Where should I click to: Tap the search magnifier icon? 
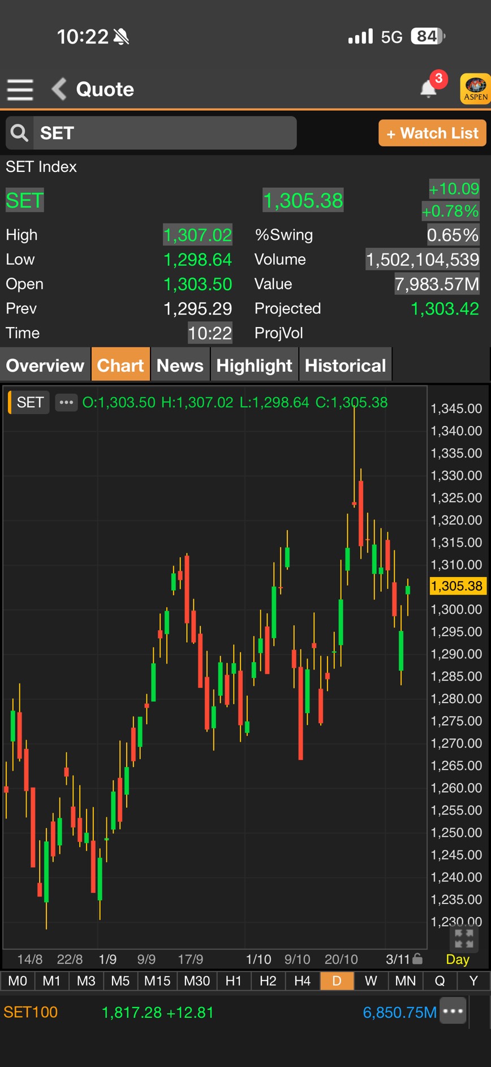20,133
